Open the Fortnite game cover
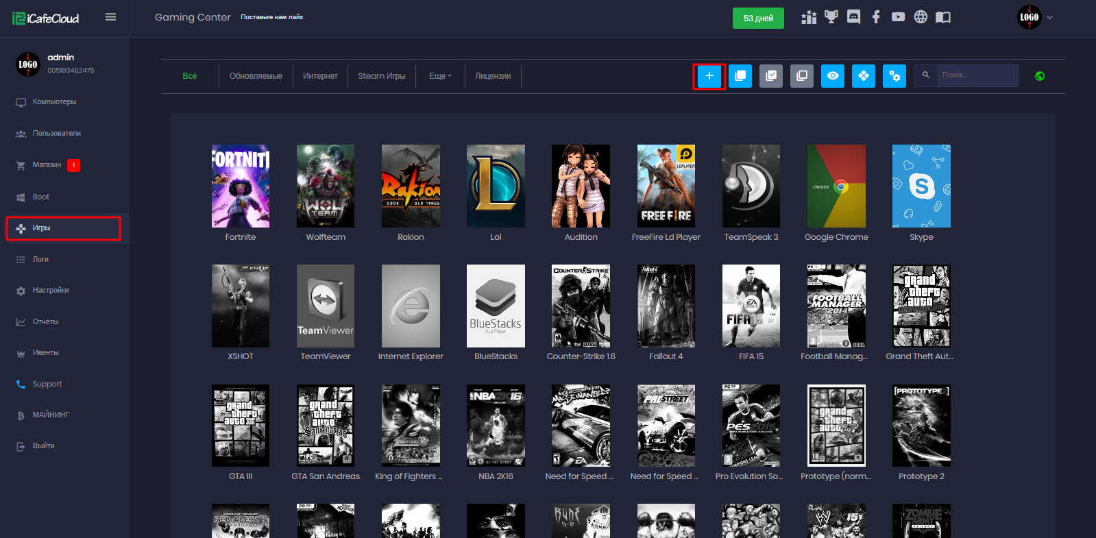 pyautogui.click(x=241, y=186)
